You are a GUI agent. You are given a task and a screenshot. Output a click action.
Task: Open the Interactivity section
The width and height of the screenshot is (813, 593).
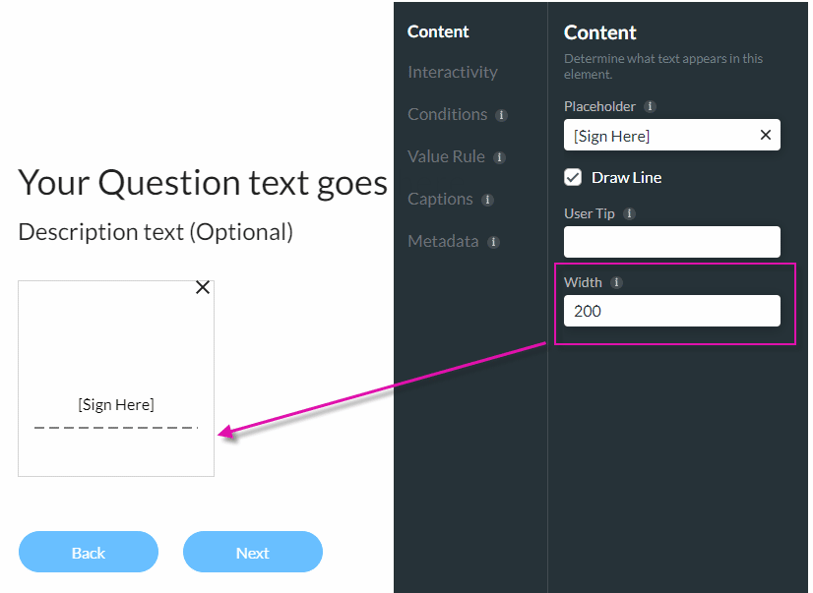point(452,72)
